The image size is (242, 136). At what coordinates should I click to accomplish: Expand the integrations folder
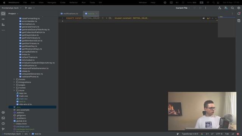click(14, 82)
